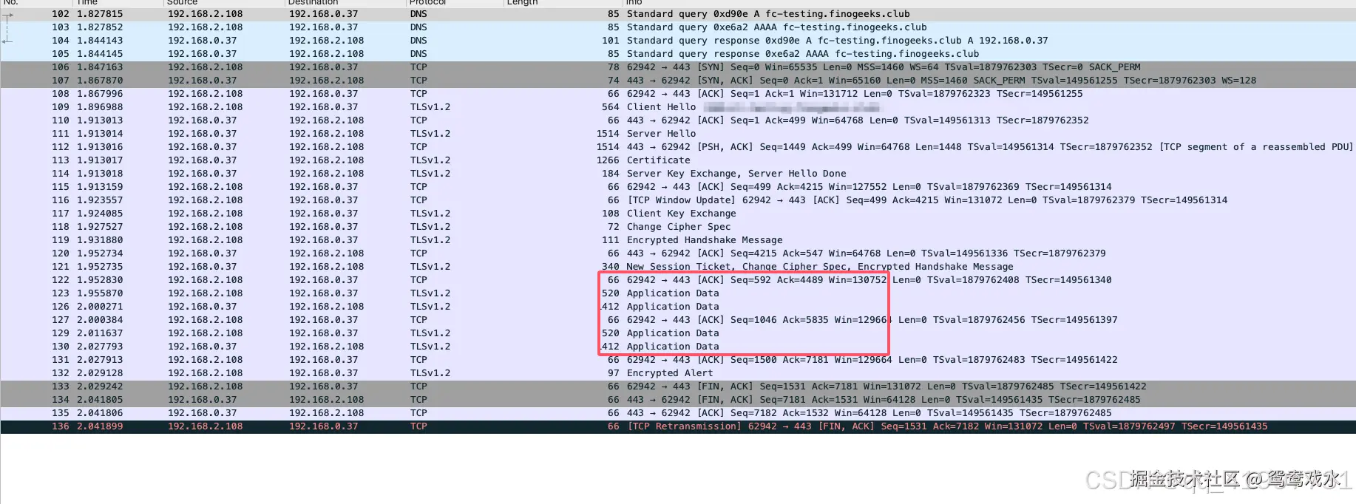Select packet 118 Change Cipher Spec row
The width and height of the screenshot is (1356, 504).
coord(678,227)
